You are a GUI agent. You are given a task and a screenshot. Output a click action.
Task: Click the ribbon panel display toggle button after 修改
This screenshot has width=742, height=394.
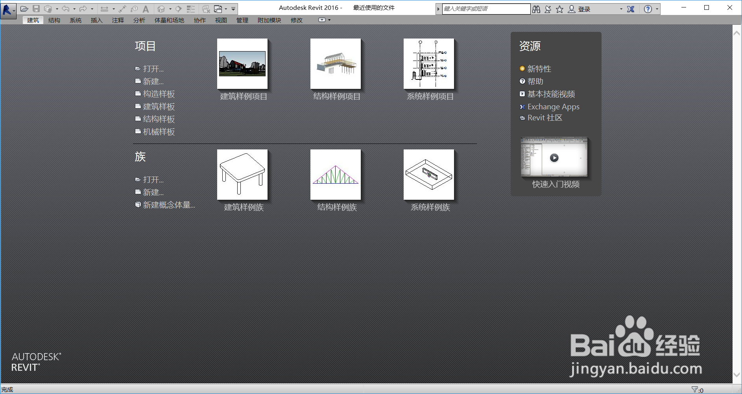pyautogui.click(x=322, y=20)
